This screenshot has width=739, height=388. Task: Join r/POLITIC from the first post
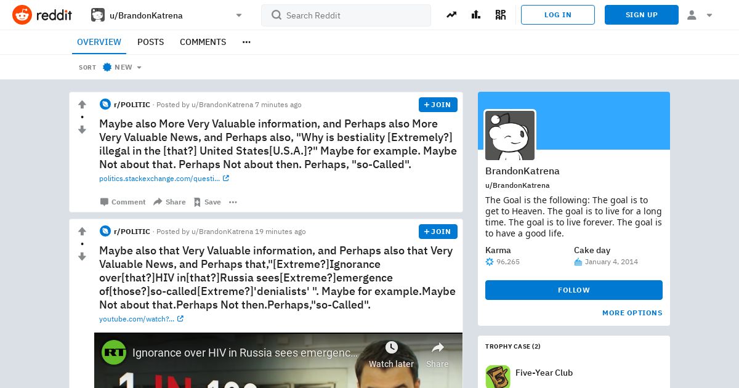[438, 105]
